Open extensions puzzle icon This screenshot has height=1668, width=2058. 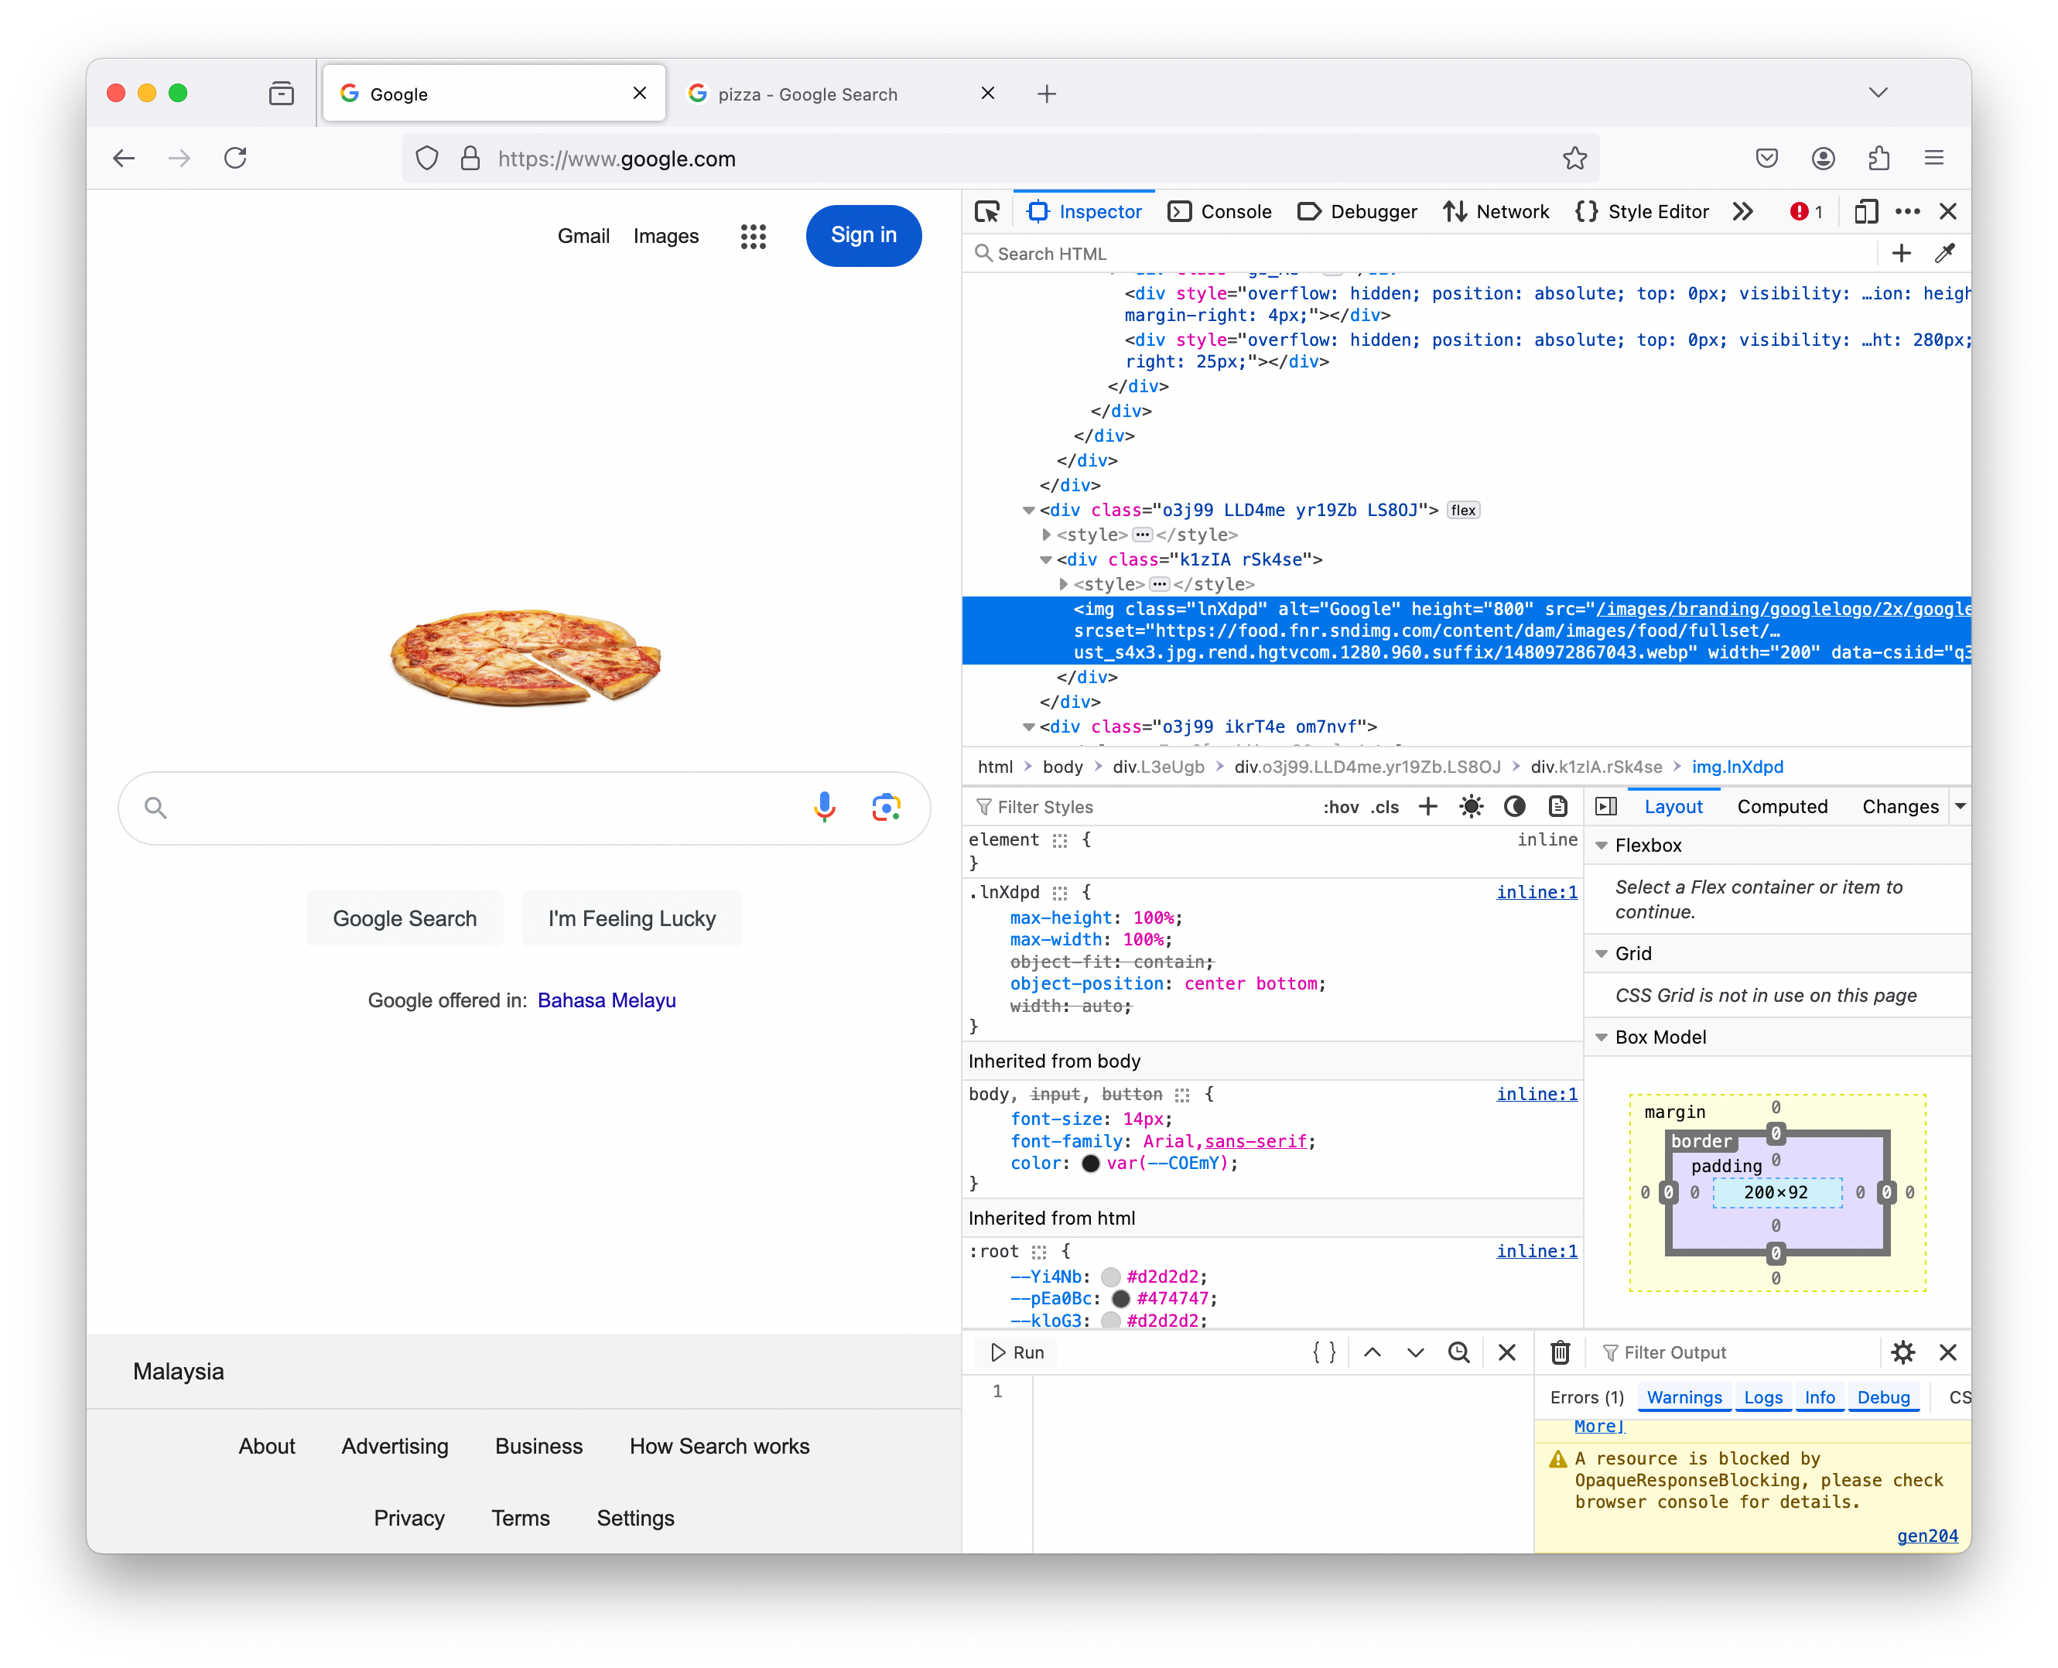pos(1879,159)
